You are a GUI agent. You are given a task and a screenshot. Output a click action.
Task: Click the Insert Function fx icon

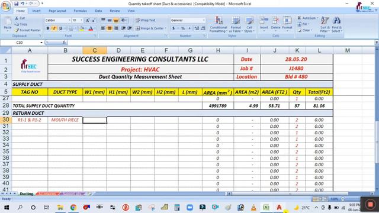64,43
